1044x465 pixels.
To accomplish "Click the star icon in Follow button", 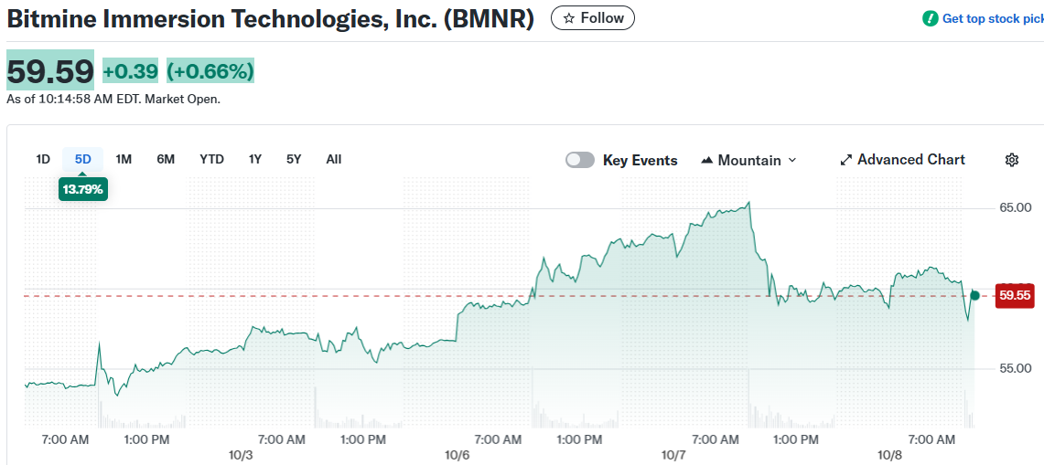I will 569,18.
